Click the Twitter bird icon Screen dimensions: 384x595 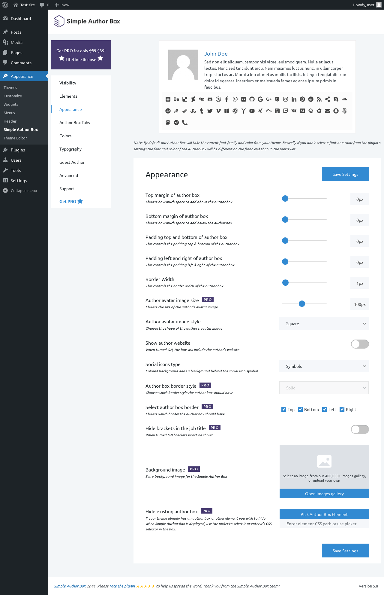210,111
